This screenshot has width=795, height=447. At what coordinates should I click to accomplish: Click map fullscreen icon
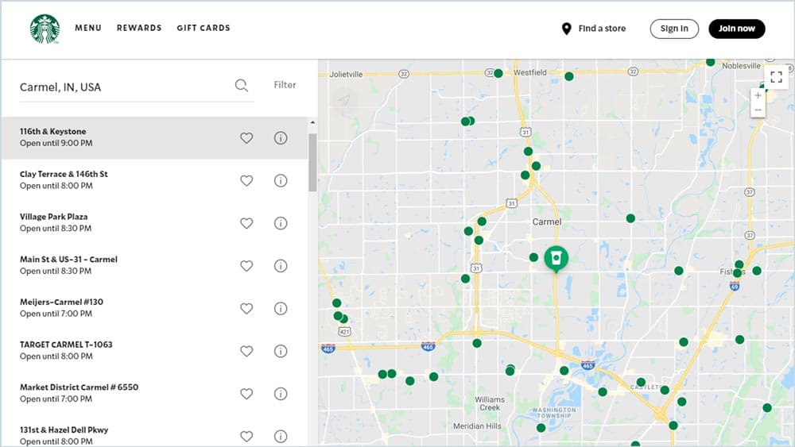tap(776, 77)
